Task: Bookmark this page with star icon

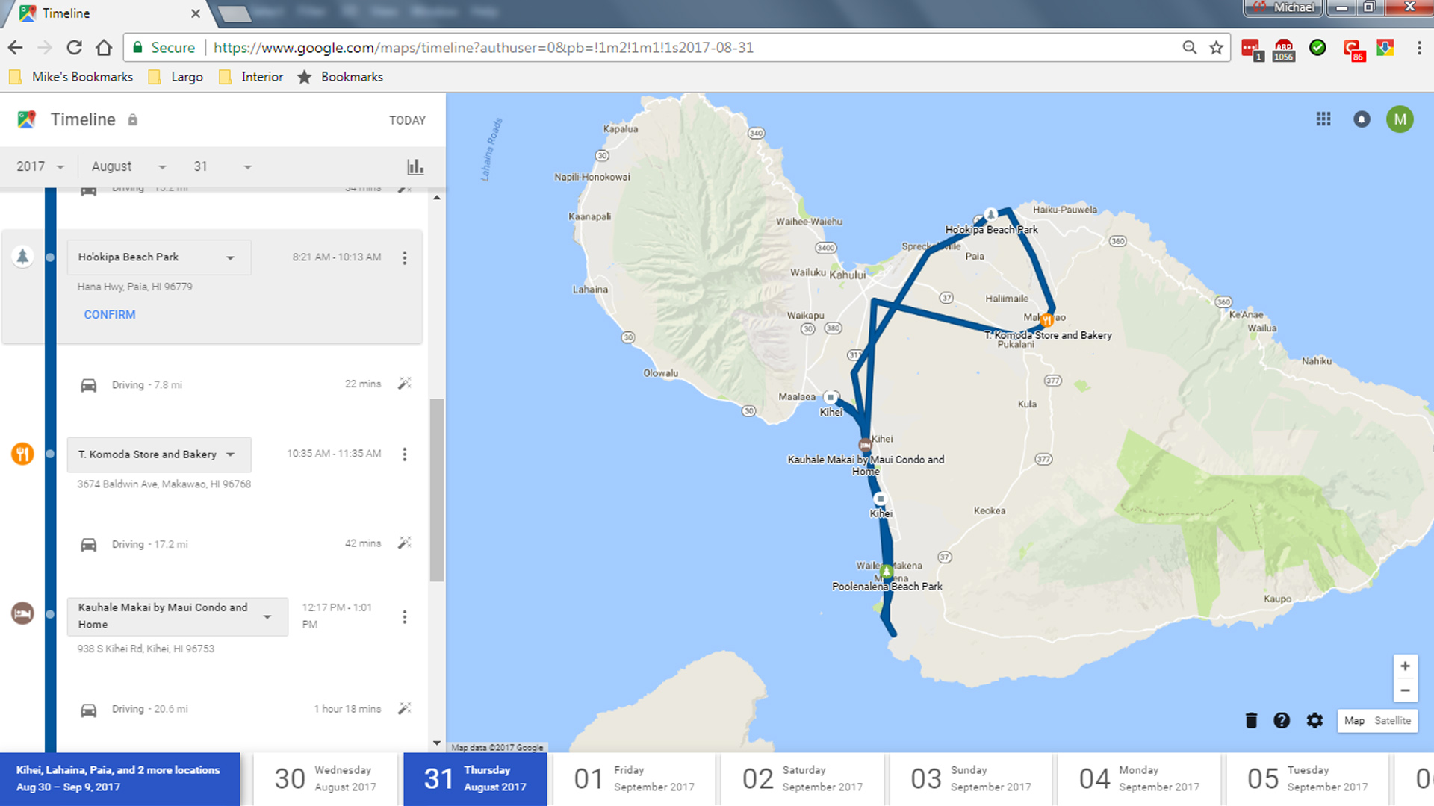Action: click(1217, 48)
